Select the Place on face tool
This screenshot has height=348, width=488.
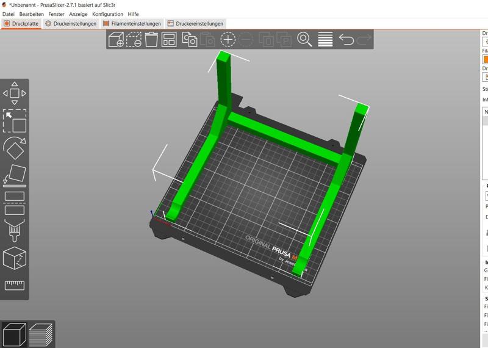pos(15,176)
